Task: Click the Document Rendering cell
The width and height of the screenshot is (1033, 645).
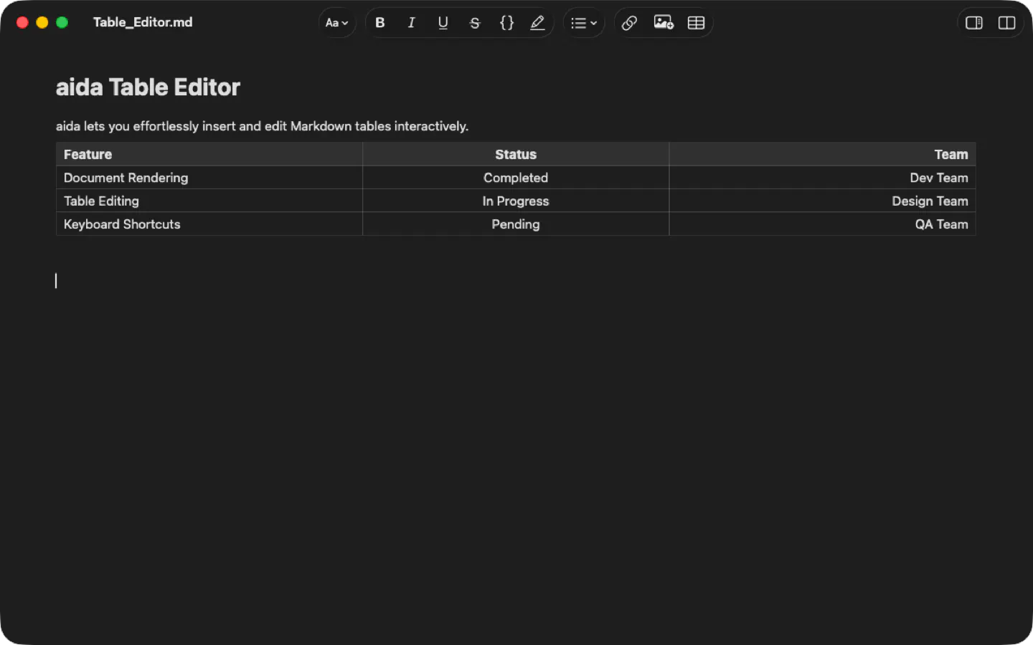Action: [209, 178]
